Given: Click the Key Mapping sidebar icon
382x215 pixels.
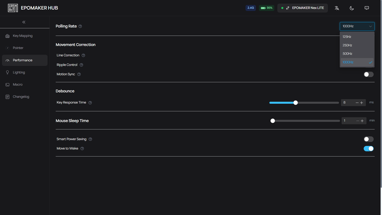Looking at the screenshot, I should pos(7,36).
